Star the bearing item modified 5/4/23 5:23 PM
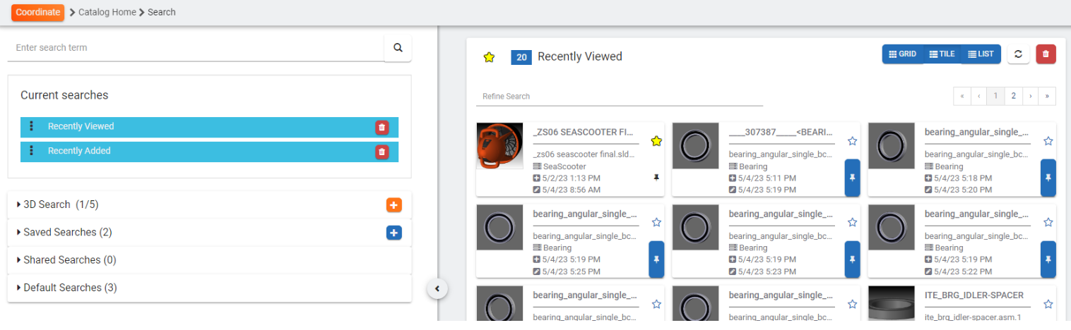The image size is (1071, 330). point(853,222)
